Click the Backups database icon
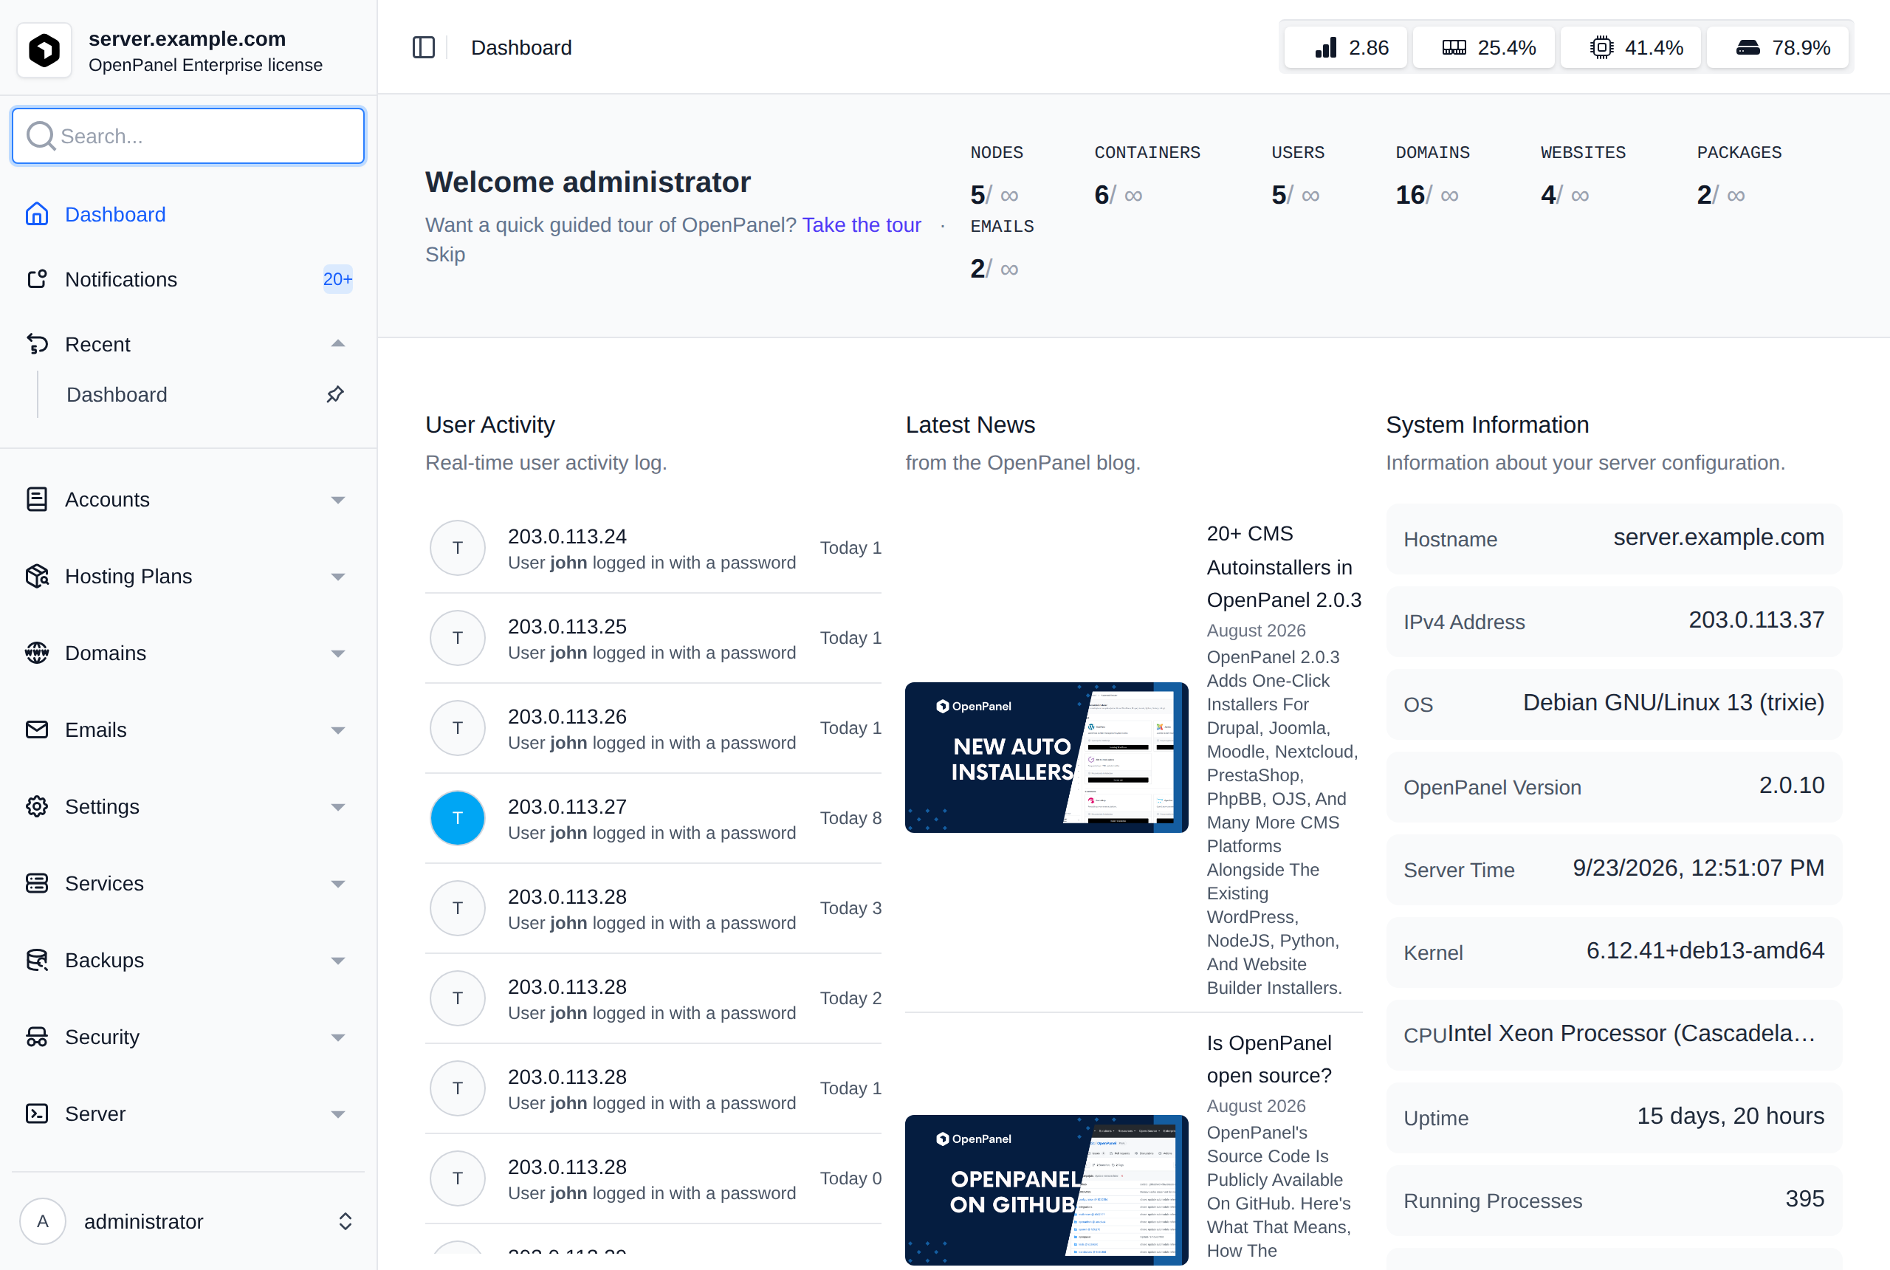 pyautogui.click(x=37, y=960)
